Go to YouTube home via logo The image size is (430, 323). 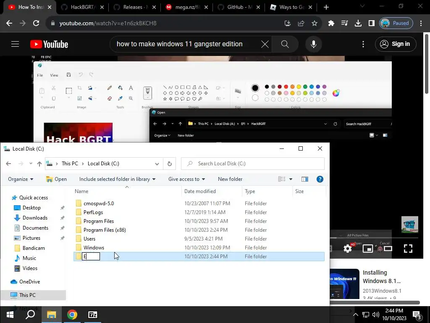point(49,44)
